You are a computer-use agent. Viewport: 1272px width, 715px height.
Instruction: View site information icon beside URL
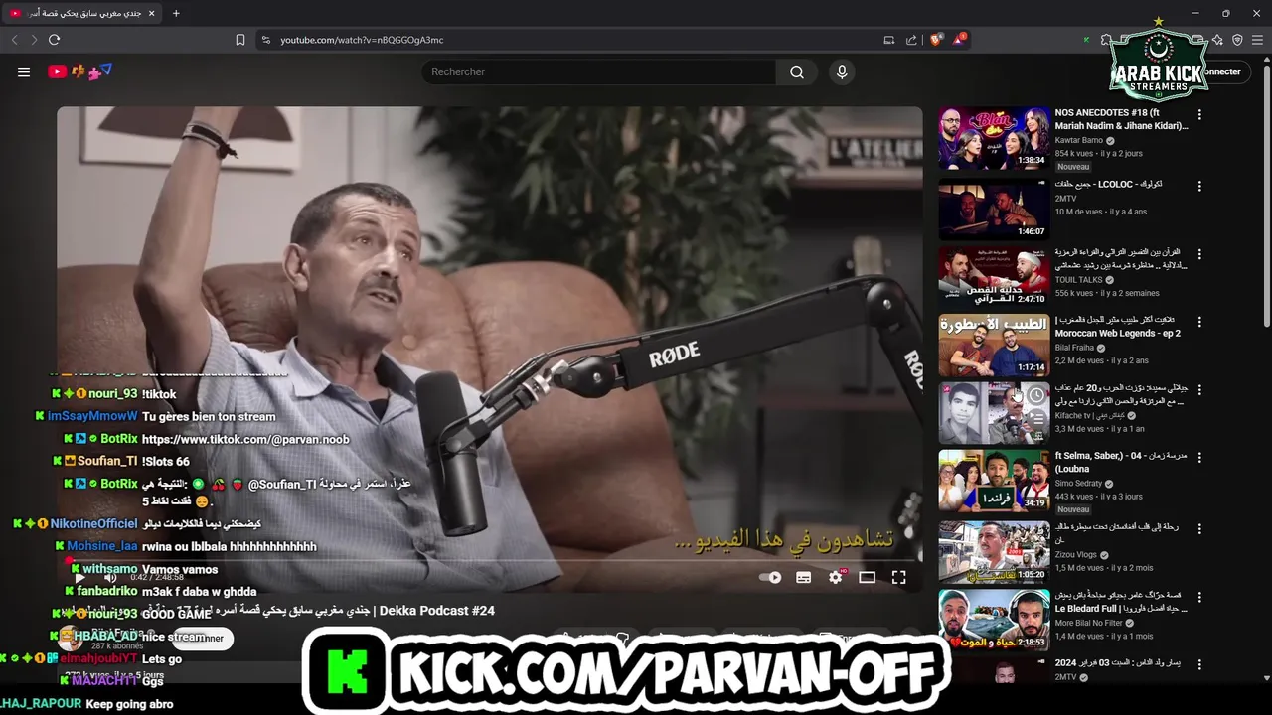265,40
